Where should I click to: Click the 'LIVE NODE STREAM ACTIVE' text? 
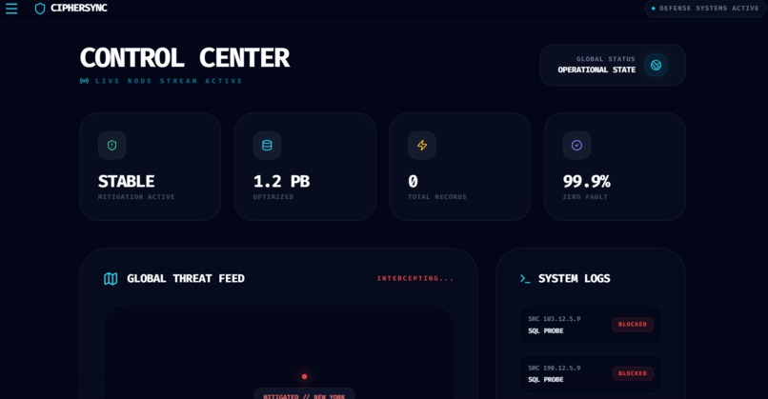coord(169,81)
